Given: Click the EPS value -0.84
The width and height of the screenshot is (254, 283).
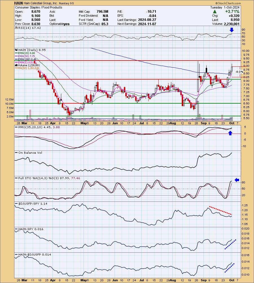Looking at the screenshot, I should (x=152, y=16).
